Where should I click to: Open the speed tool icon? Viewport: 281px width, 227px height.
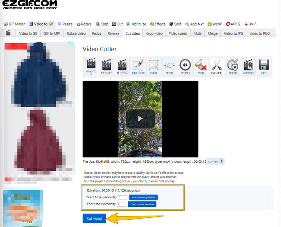(232, 66)
